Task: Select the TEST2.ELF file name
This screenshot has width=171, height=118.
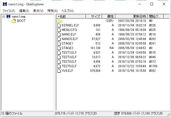Action: coord(69,53)
